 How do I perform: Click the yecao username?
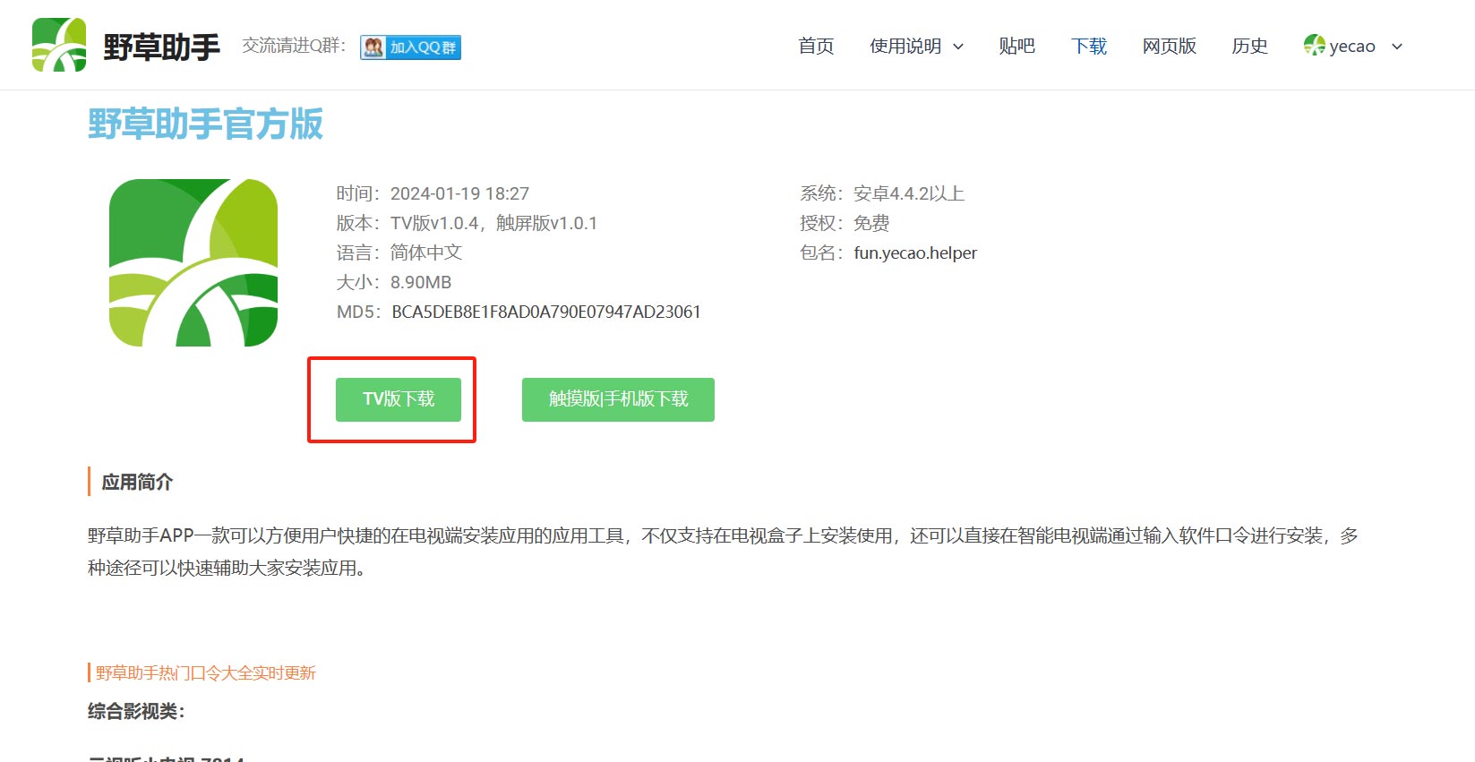pos(1352,47)
